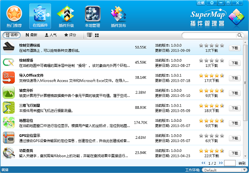Open the settings gear in title bar
249x173 pixels.
pos(212,3)
